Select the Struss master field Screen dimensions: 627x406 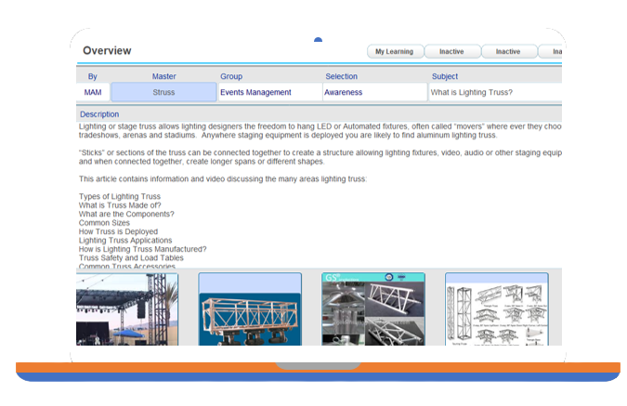pyautogui.click(x=163, y=92)
